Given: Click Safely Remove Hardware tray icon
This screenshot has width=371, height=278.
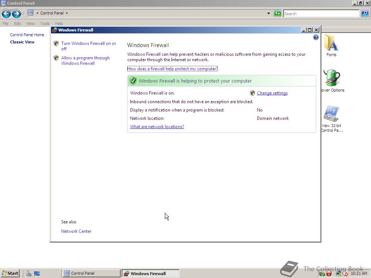Looking at the screenshot, I should coord(322,274).
